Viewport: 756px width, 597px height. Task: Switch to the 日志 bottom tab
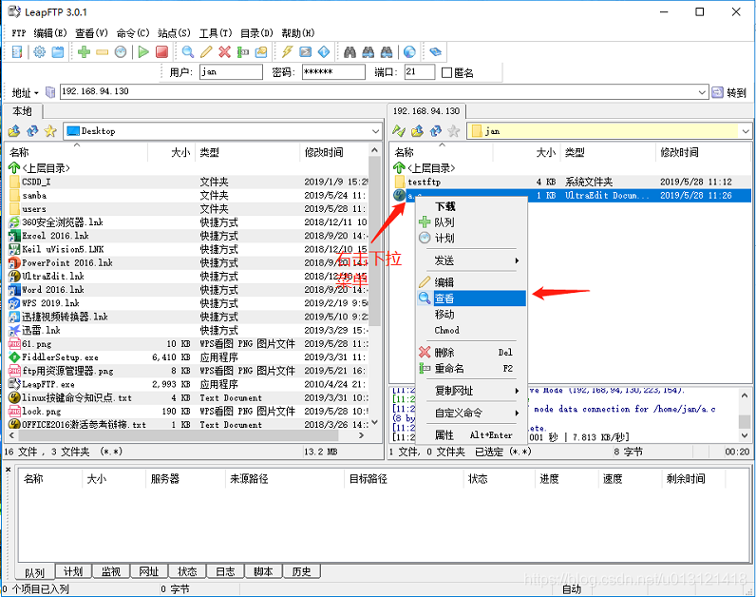[225, 571]
